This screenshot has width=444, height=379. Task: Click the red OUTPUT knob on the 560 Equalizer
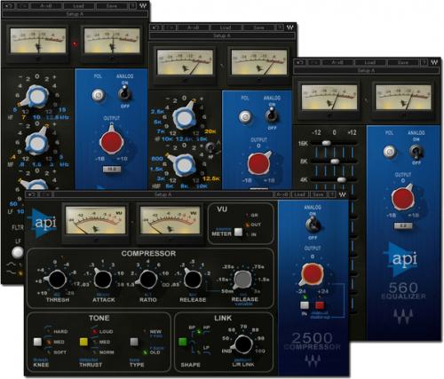click(x=402, y=198)
